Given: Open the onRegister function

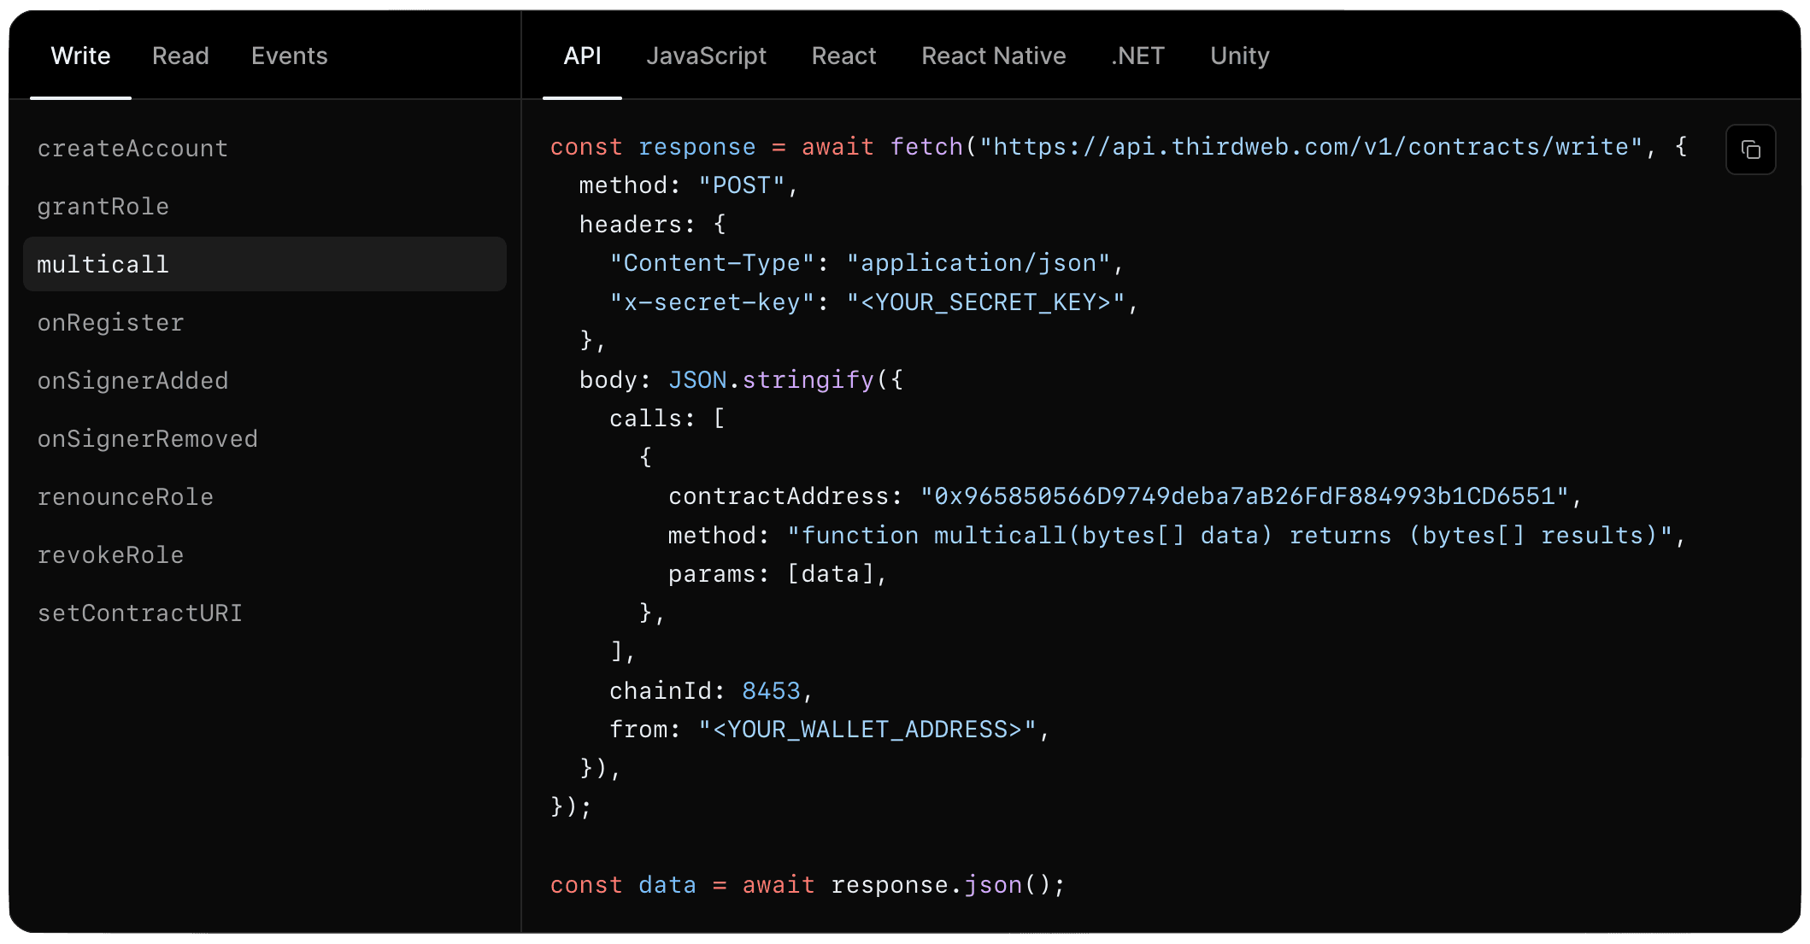Looking at the screenshot, I should pos(110,323).
